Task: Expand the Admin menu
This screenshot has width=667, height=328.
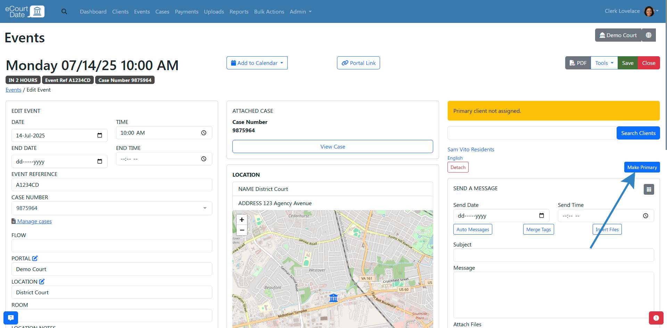Action: point(300,11)
